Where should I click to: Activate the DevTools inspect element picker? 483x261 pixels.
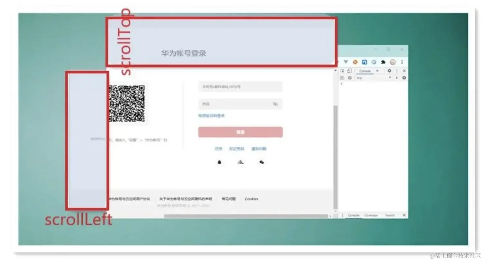tap(342, 71)
